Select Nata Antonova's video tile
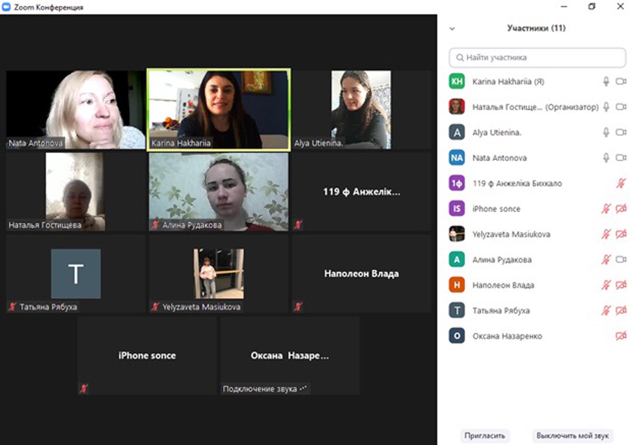Image resolution: width=630 pixels, height=445 pixels. pyautogui.click(x=75, y=109)
